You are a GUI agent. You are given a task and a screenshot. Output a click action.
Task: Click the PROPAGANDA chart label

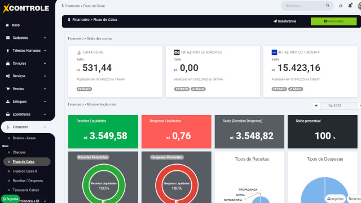click(248, 189)
